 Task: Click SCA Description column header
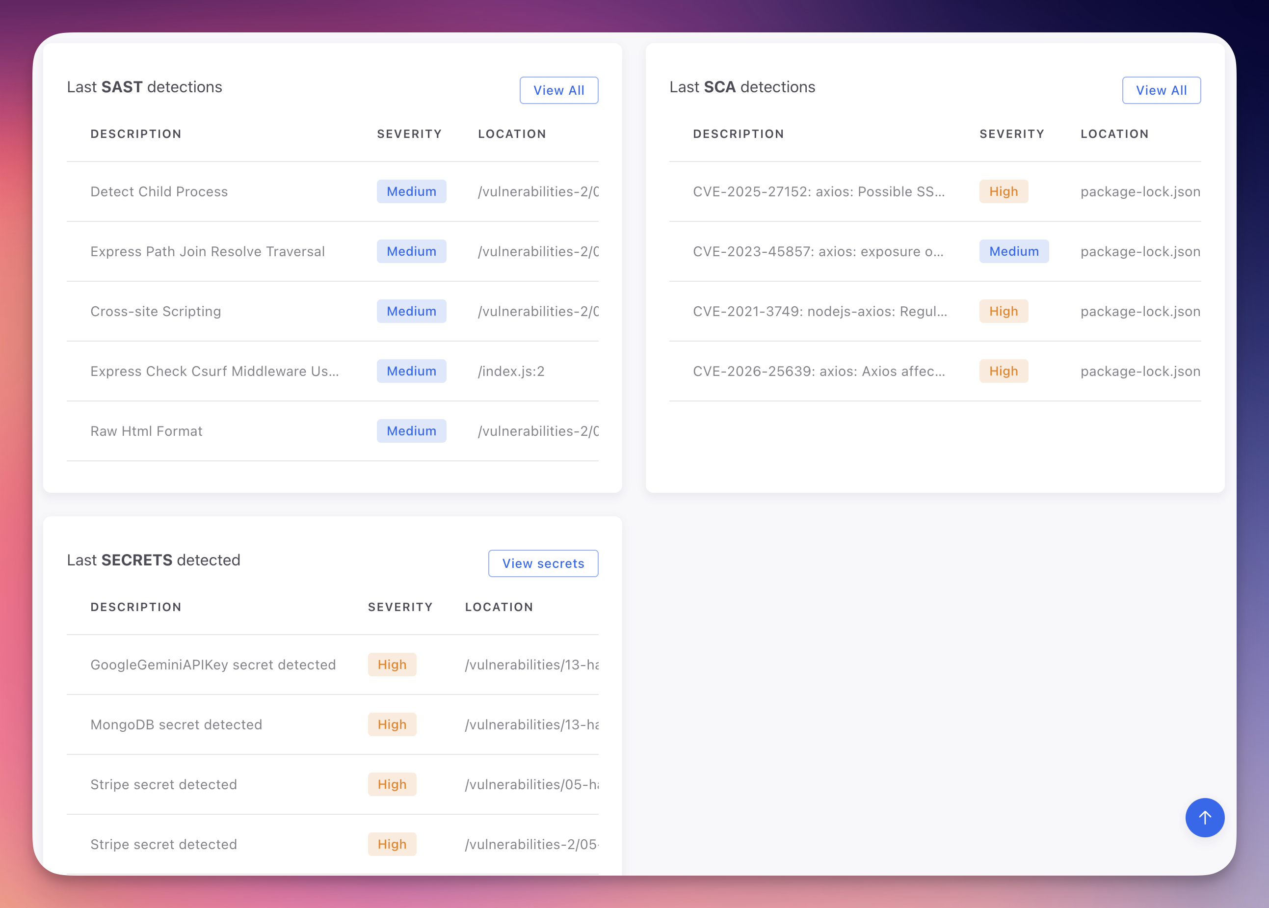point(738,134)
